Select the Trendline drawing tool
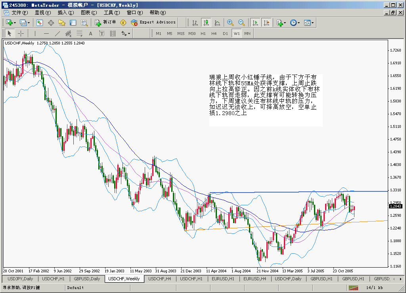The height and width of the screenshot is (293, 406). click(57, 34)
